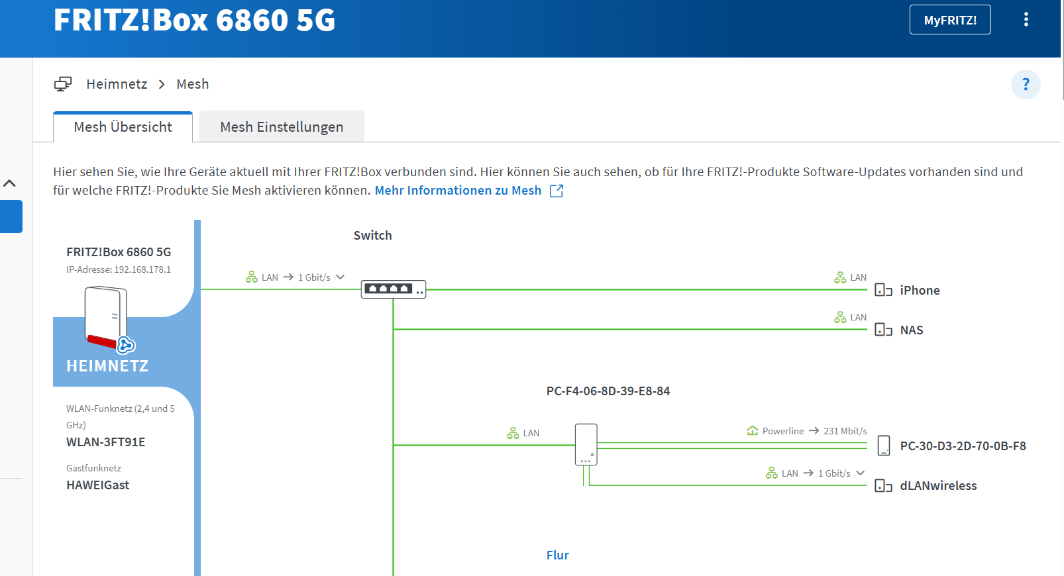Open the help question mark icon
Viewport: 1064px width, 576px height.
tap(1026, 84)
